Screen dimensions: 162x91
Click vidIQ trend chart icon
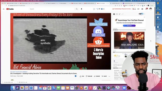pos(122,14)
